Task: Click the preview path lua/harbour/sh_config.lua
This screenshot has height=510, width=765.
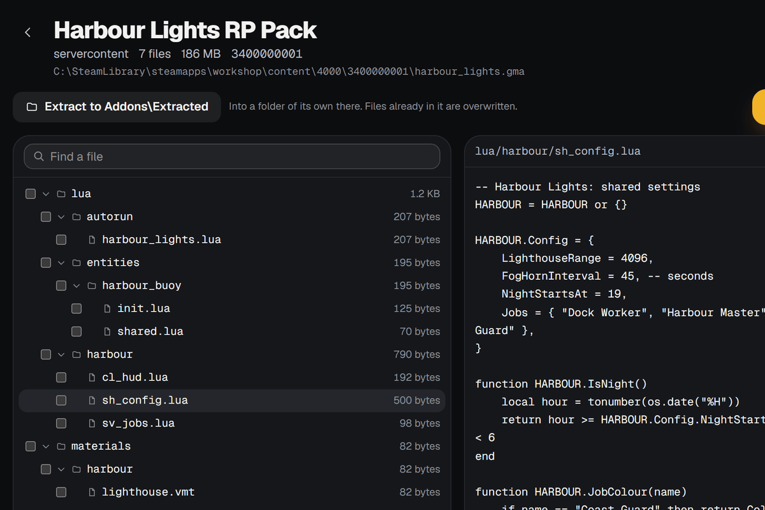Action: pyautogui.click(x=558, y=151)
